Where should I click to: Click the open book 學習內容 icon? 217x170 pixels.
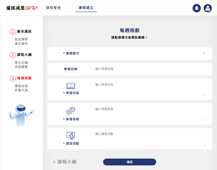[x=71, y=86]
